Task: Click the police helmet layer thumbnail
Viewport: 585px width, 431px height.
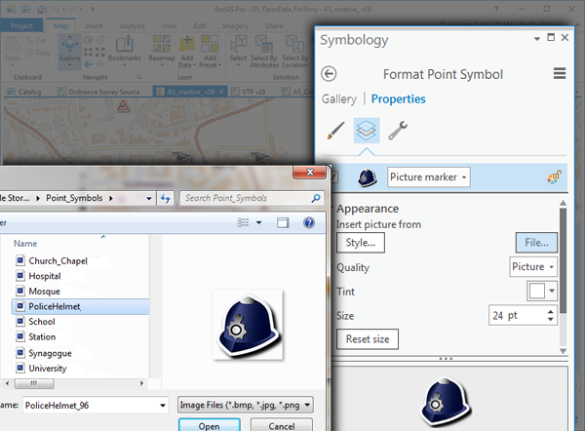Action: 368,177
